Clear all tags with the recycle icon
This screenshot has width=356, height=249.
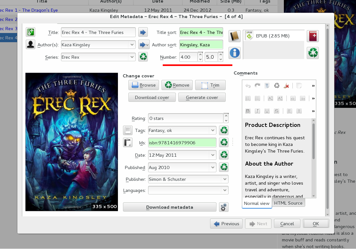pos(224,130)
